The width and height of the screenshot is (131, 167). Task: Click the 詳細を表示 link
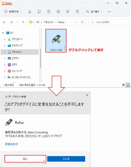(x=12, y=144)
